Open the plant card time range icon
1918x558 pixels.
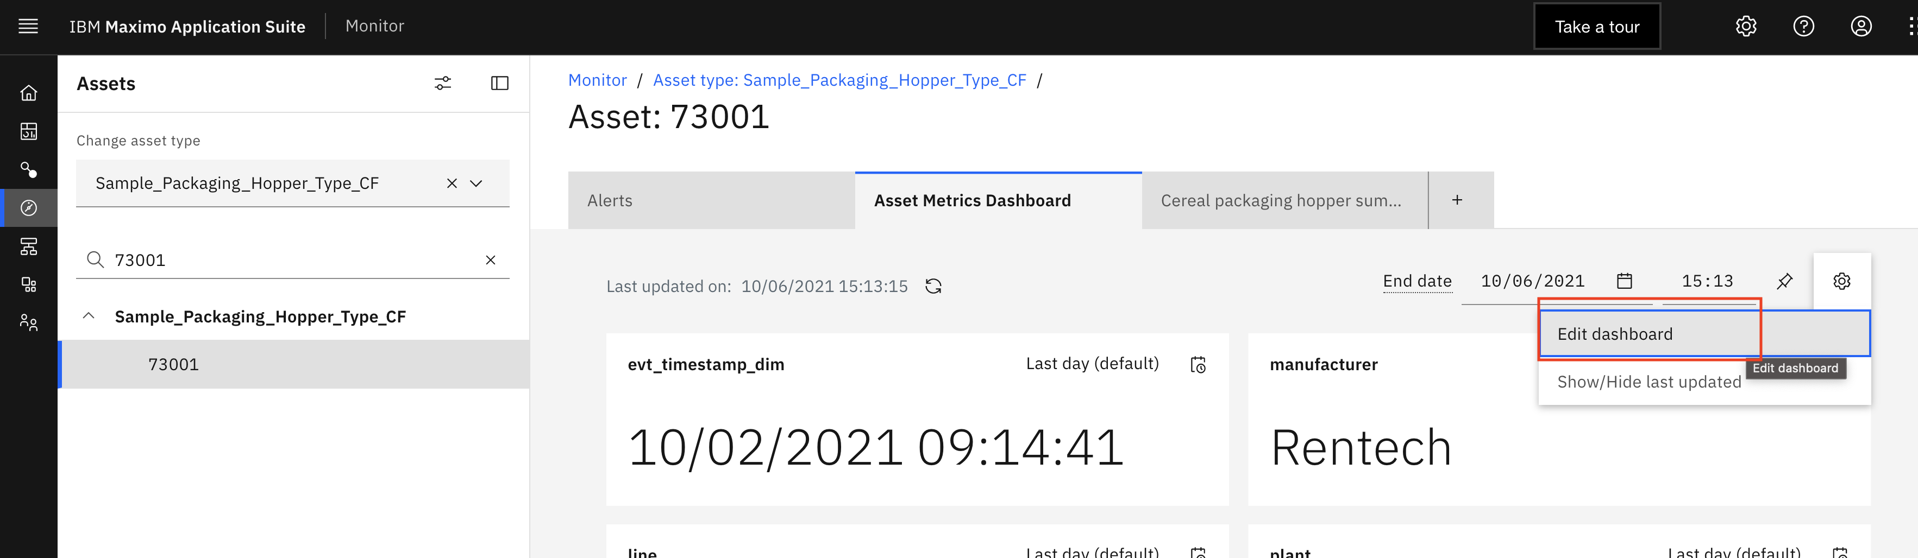[x=1840, y=553]
